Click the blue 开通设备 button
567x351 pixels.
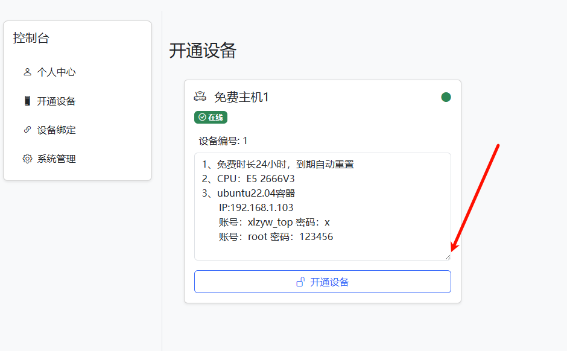323,282
